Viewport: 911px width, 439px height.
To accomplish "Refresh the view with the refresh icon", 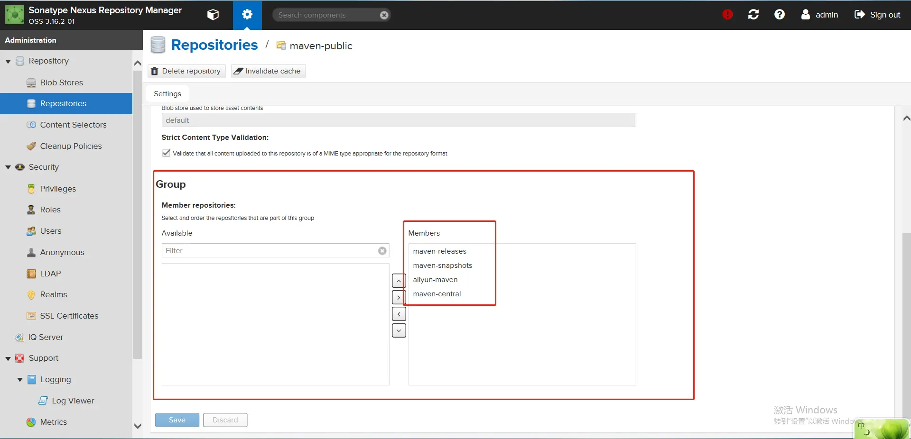I will 753,15.
